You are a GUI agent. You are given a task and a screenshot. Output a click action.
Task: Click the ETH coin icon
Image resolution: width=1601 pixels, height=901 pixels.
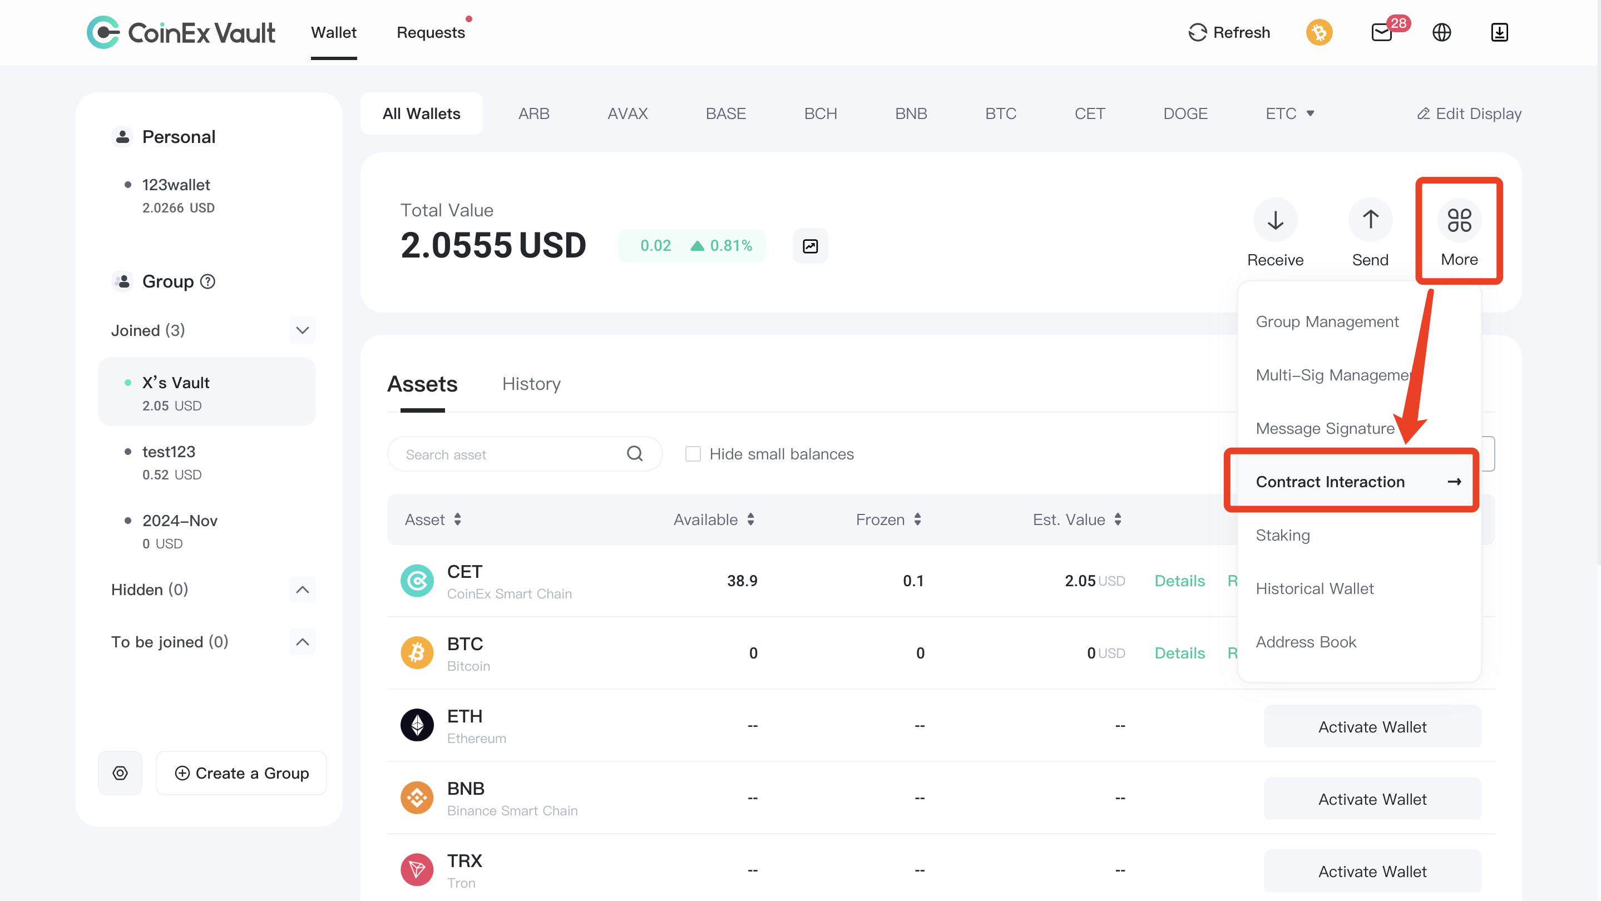pos(417,725)
